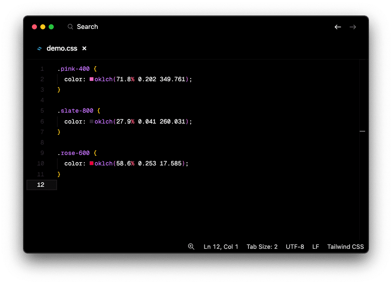Click closing brace on line 7
The width and height of the screenshot is (392, 284).
coord(59,132)
